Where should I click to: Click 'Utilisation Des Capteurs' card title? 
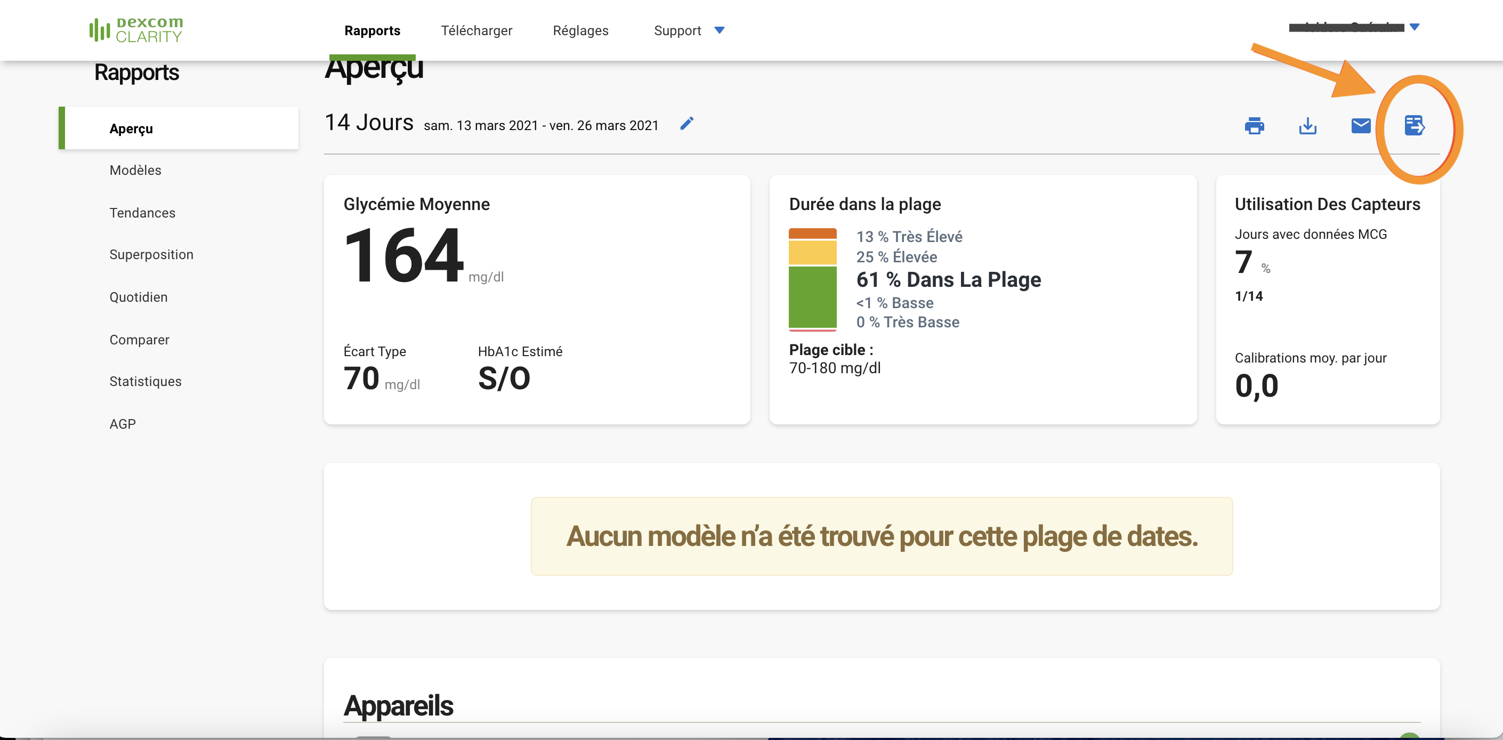pos(1327,204)
